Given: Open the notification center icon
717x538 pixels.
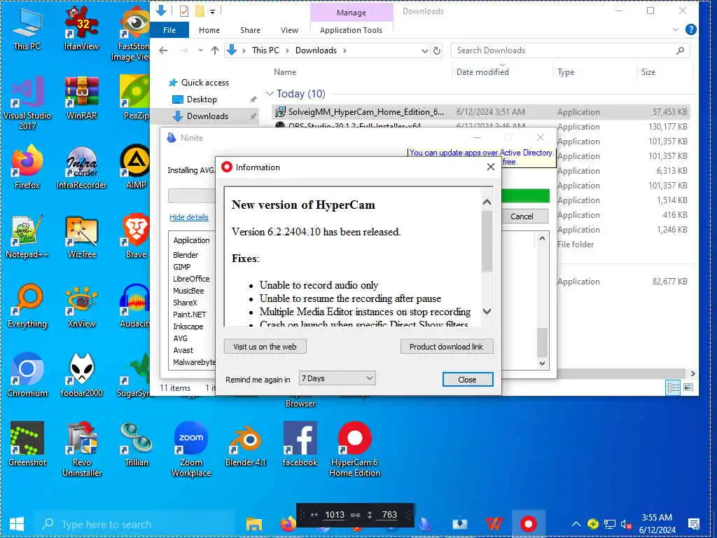Looking at the screenshot, I should coord(694,524).
